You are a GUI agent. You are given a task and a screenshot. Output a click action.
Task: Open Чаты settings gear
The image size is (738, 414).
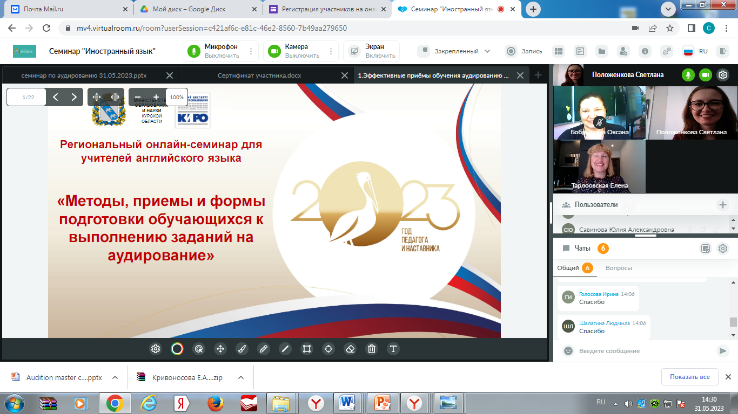723,249
